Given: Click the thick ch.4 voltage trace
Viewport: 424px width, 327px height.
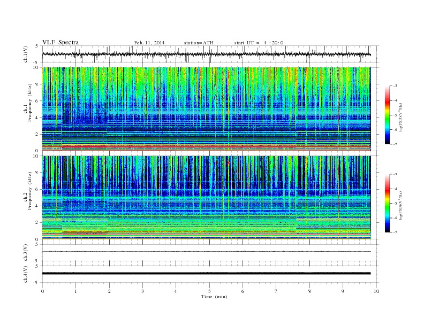Looking at the screenshot, I should coord(206,274).
